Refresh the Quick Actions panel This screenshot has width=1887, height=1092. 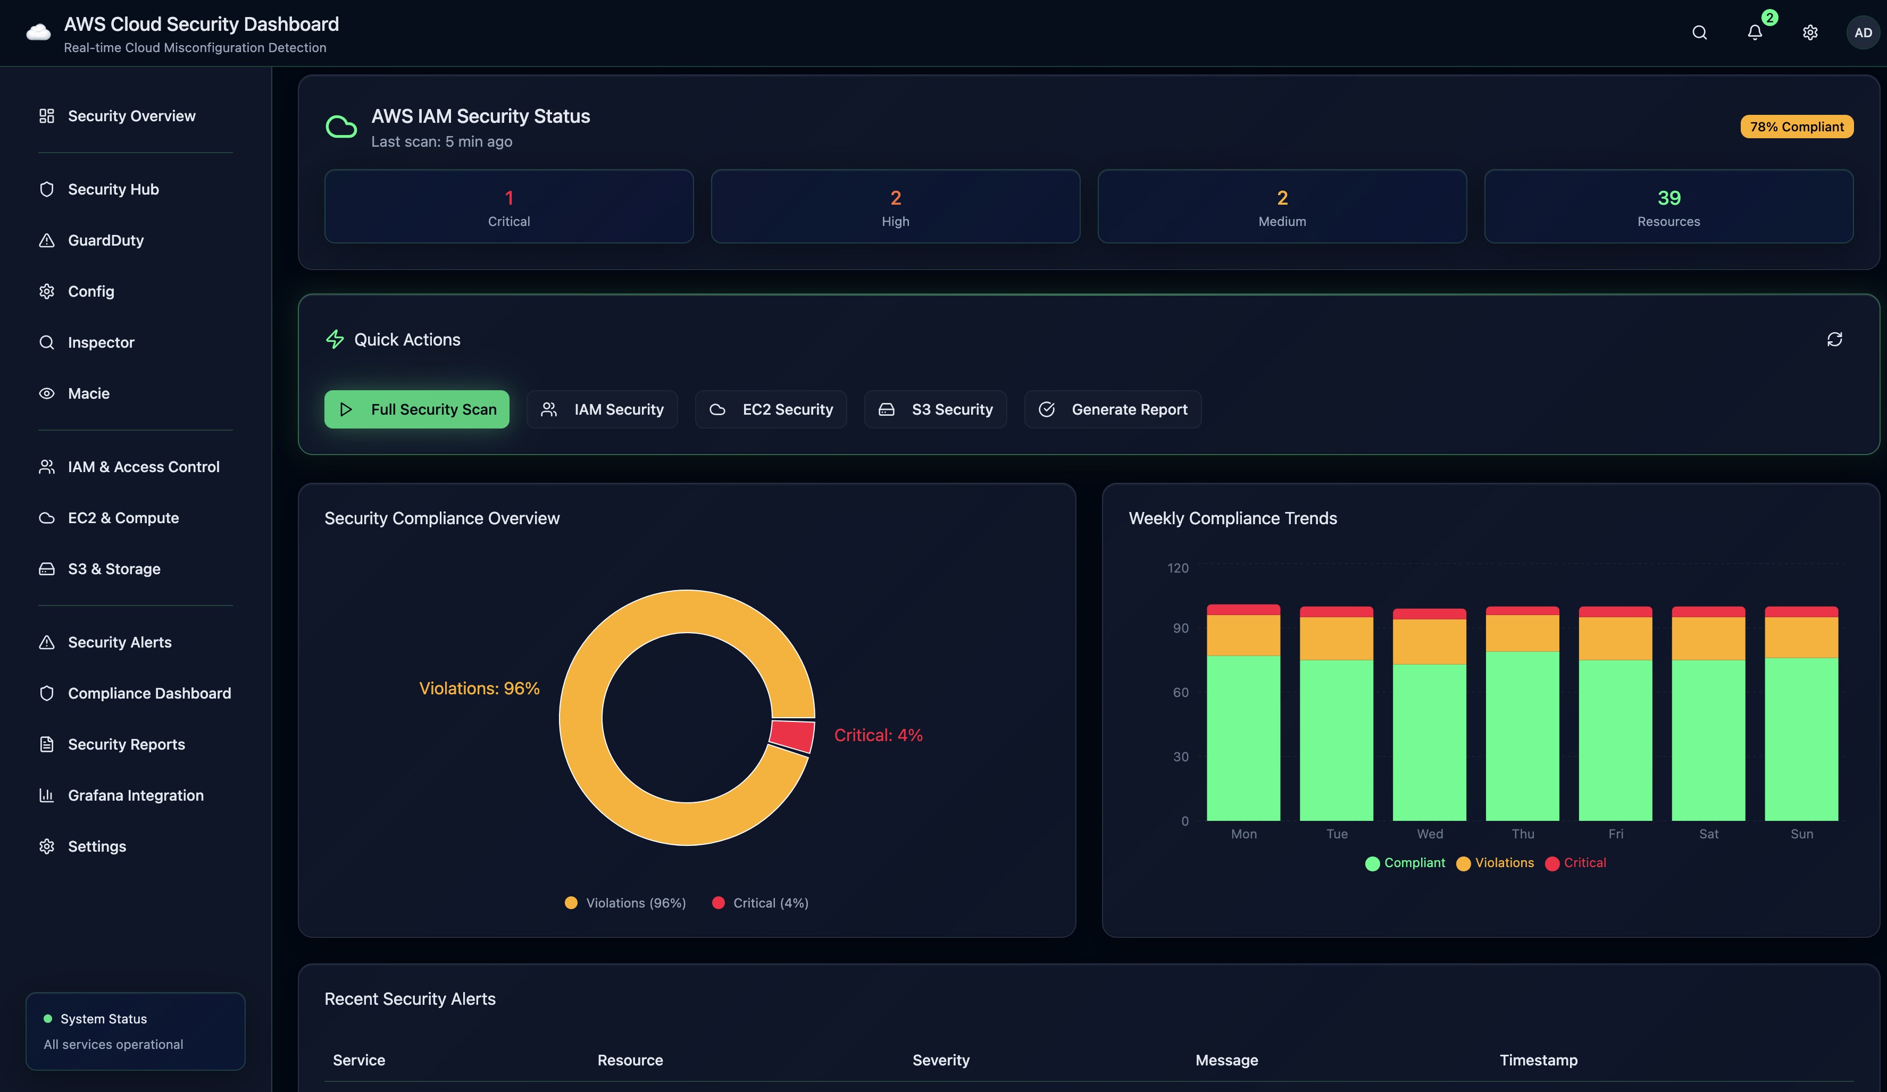click(1834, 339)
